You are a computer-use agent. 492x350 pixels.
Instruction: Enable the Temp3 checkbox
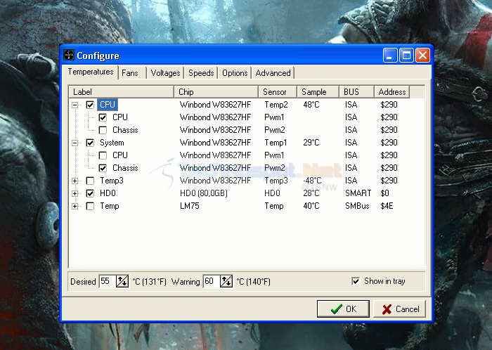coord(90,181)
